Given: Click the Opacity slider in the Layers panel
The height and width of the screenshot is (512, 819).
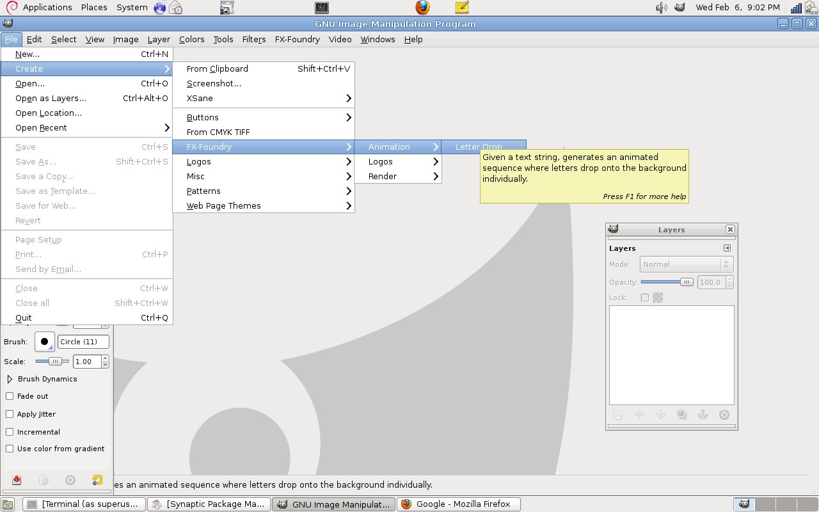Looking at the screenshot, I should (667, 282).
